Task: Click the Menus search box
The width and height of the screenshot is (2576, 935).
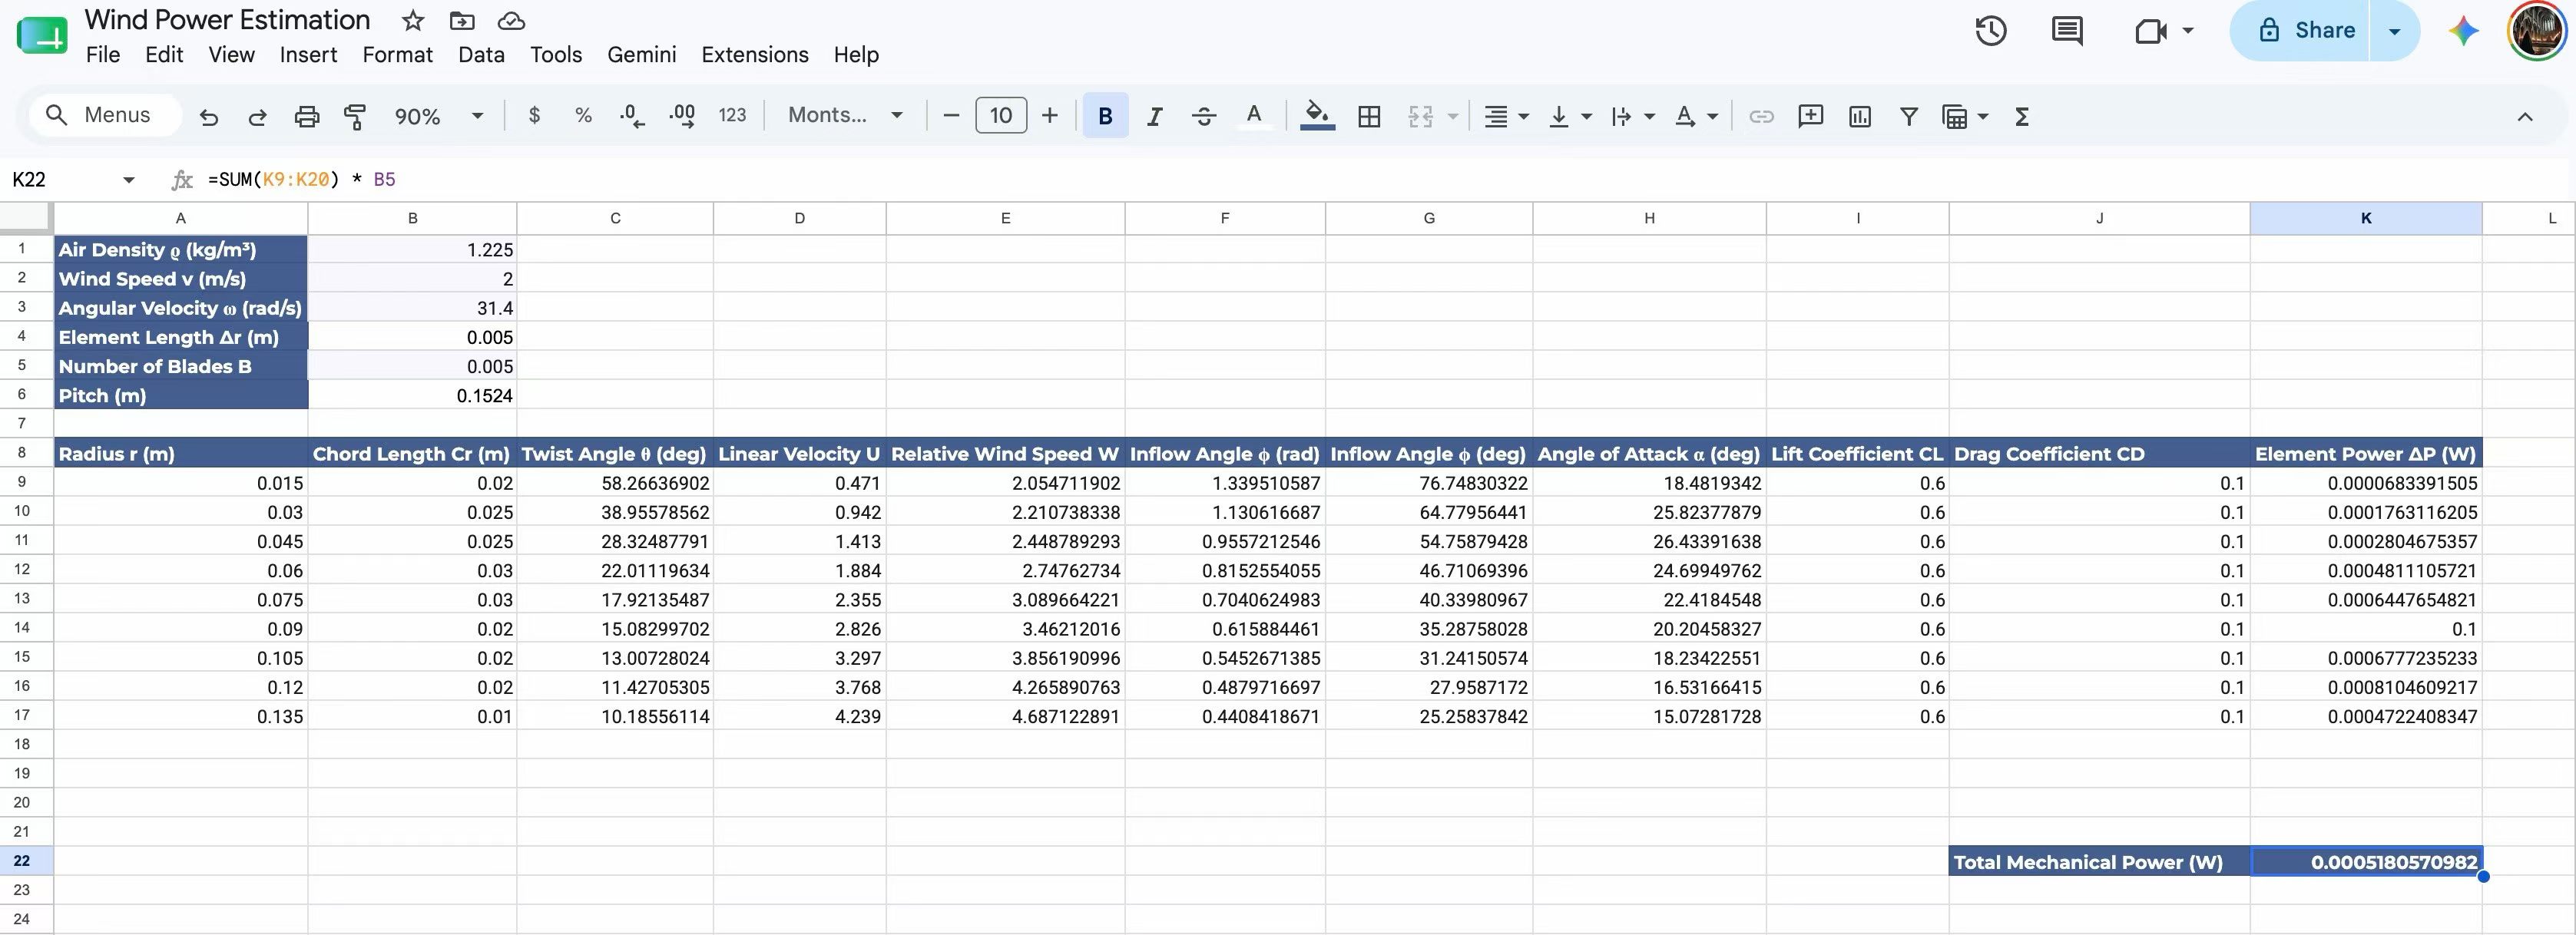Action: coord(104,115)
